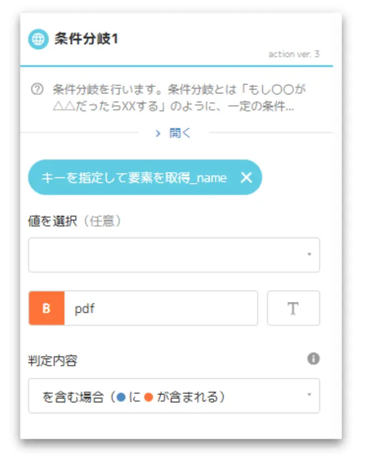Click the info icon next to 判定内容

pos(313,359)
